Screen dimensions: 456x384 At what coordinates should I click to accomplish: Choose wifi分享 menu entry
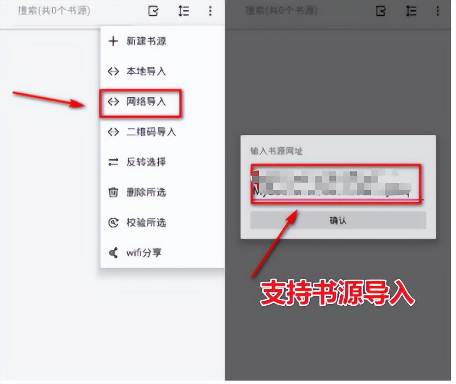pyautogui.click(x=162, y=253)
